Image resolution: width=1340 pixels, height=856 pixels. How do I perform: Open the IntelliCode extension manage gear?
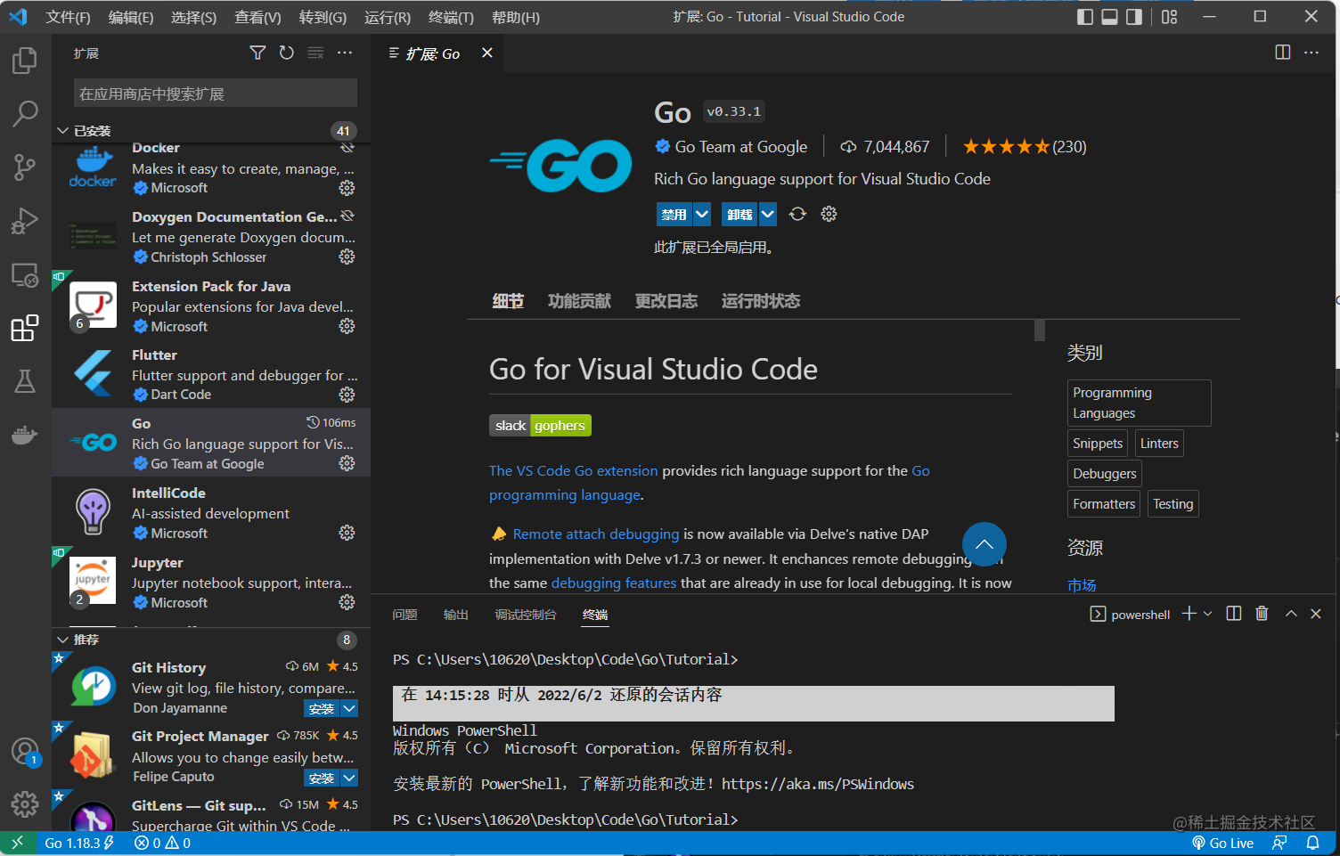[x=347, y=533]
